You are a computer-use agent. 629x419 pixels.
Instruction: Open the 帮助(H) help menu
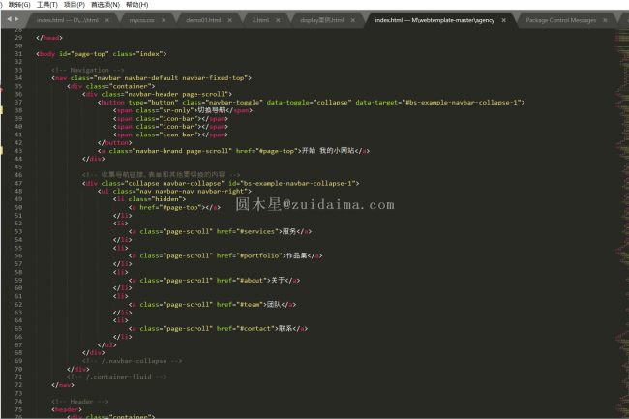(x=136, y=5)
